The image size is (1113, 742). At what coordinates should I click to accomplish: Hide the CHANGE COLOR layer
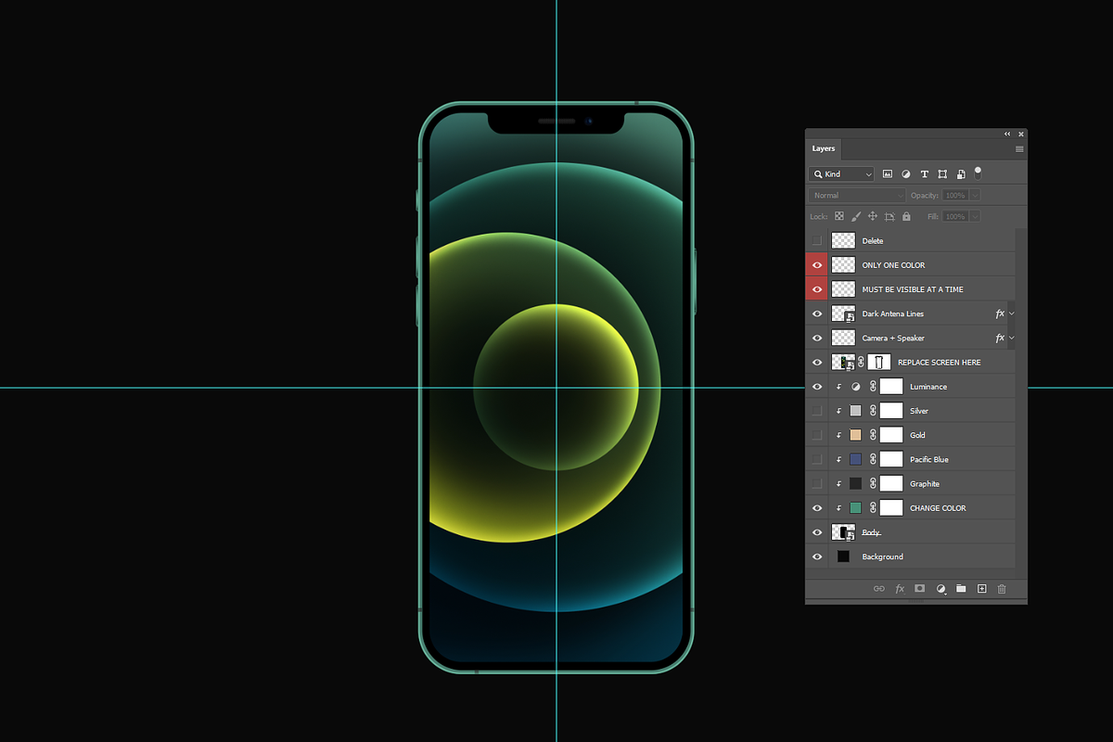click(x=817, y=508)
